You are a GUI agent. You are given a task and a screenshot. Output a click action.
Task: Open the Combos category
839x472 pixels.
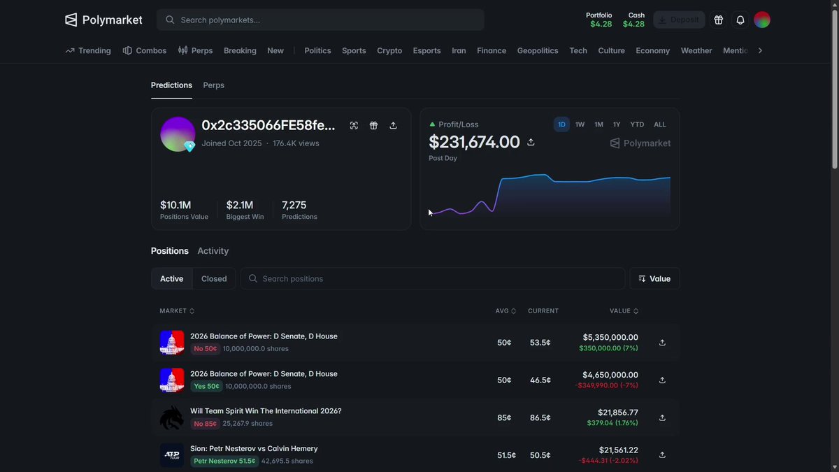pyautogui.click(x=145, y=50)
